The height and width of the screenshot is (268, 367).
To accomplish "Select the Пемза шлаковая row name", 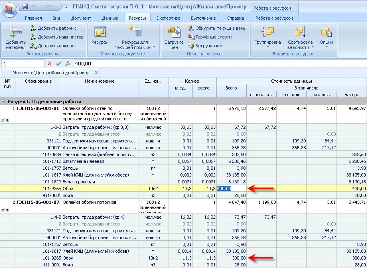I will (98, 154).
